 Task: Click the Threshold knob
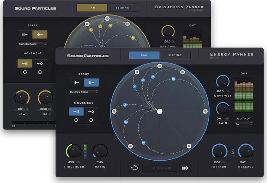pyautogui.click(x=74, y=151)
